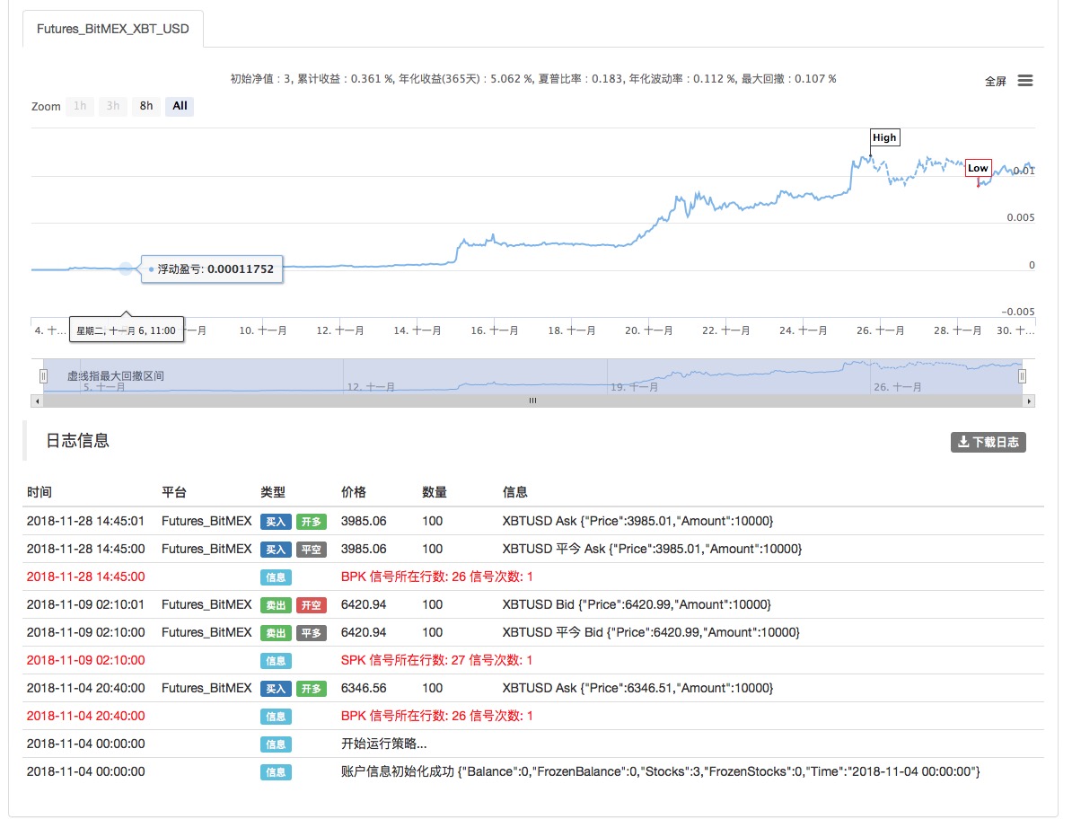Set chart zoom to 8h
The width and height of the screenshot is (1072, 819).
pyautogui.click(x=145, y=106)
